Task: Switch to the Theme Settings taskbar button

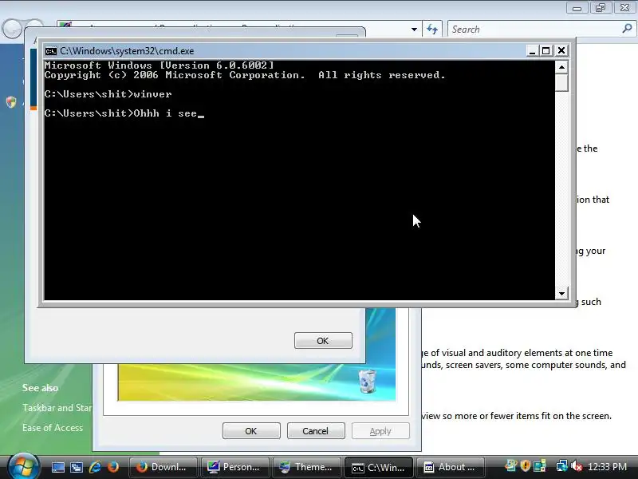Action: point(307,467)
